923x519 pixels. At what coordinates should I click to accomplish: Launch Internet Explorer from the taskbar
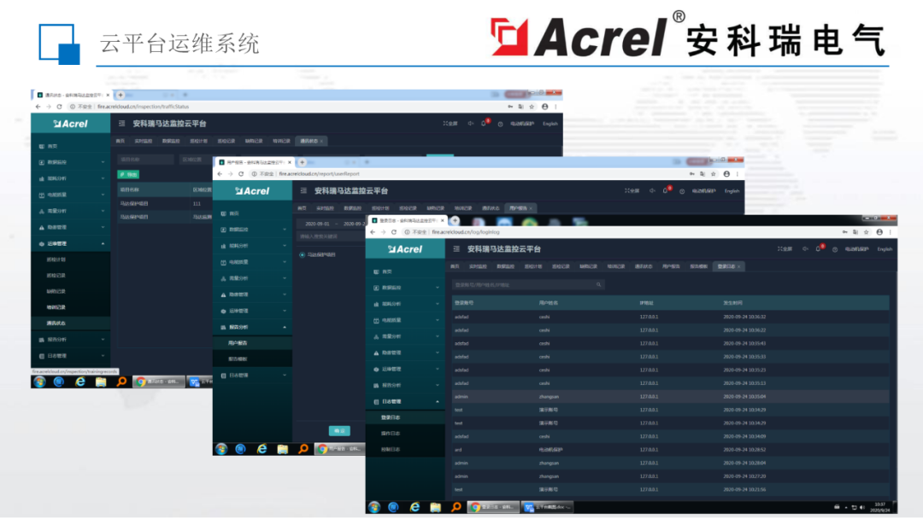414,507
